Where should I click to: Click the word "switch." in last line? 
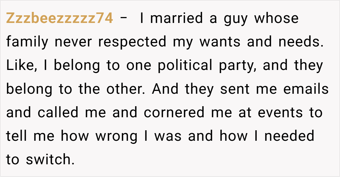(x=50, y=160)
